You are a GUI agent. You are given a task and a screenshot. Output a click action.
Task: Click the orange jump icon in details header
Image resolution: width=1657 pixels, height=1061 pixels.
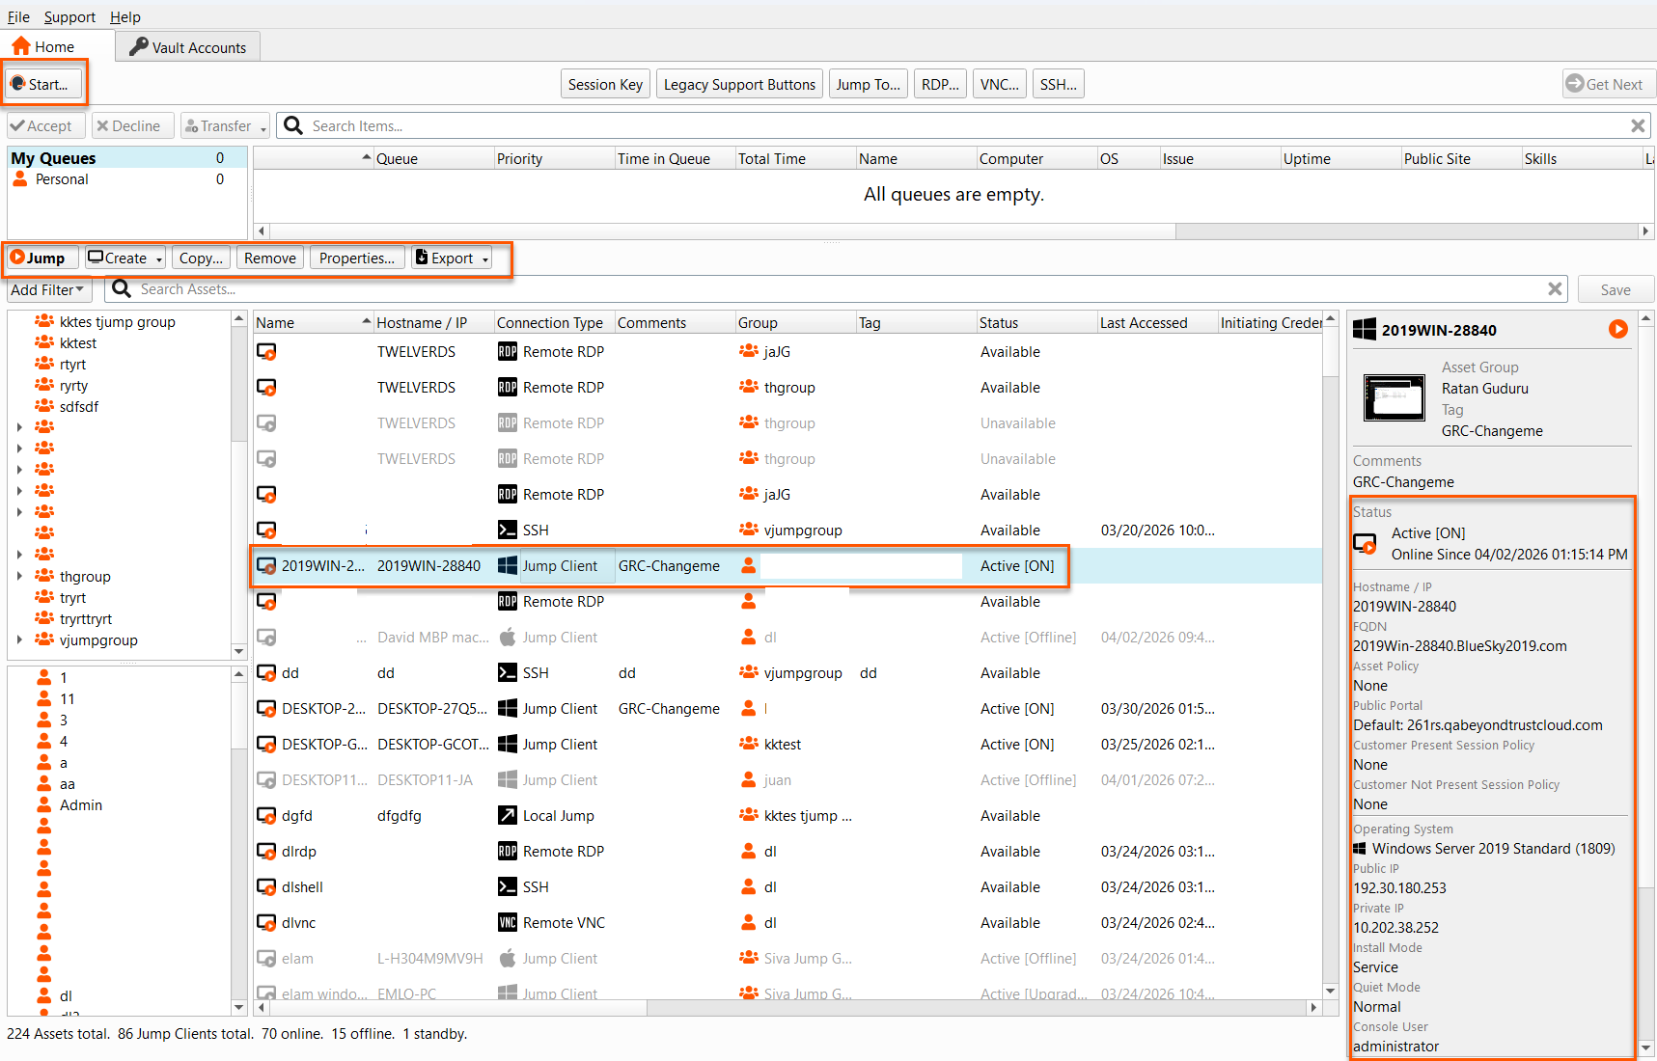coord(1617,330)
